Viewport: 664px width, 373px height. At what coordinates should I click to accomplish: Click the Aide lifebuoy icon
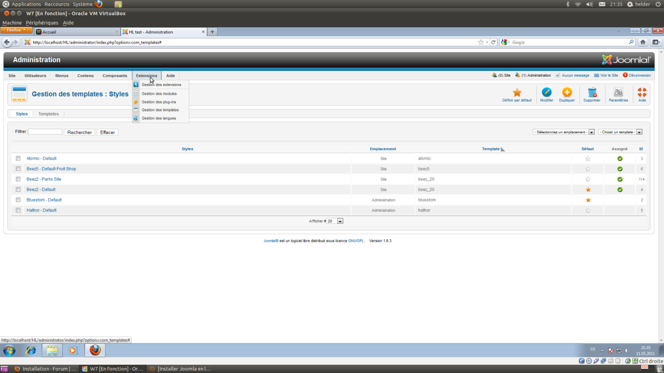(x=642, y=93)
